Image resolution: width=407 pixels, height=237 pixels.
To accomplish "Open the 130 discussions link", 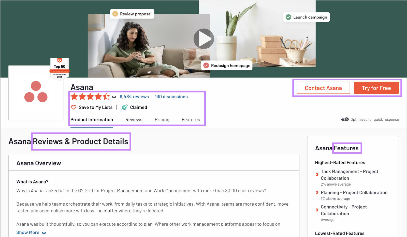I will point(171,97).
